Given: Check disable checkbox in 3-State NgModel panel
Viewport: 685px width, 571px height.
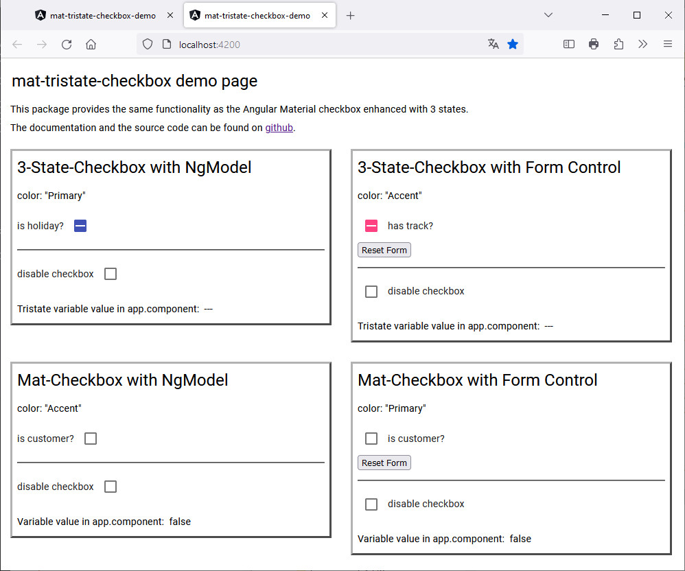Looking at the screenshot, I should click(x=111, y=274).
